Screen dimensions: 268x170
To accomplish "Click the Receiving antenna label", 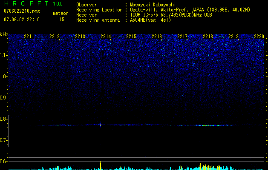I will pos(98,20).
